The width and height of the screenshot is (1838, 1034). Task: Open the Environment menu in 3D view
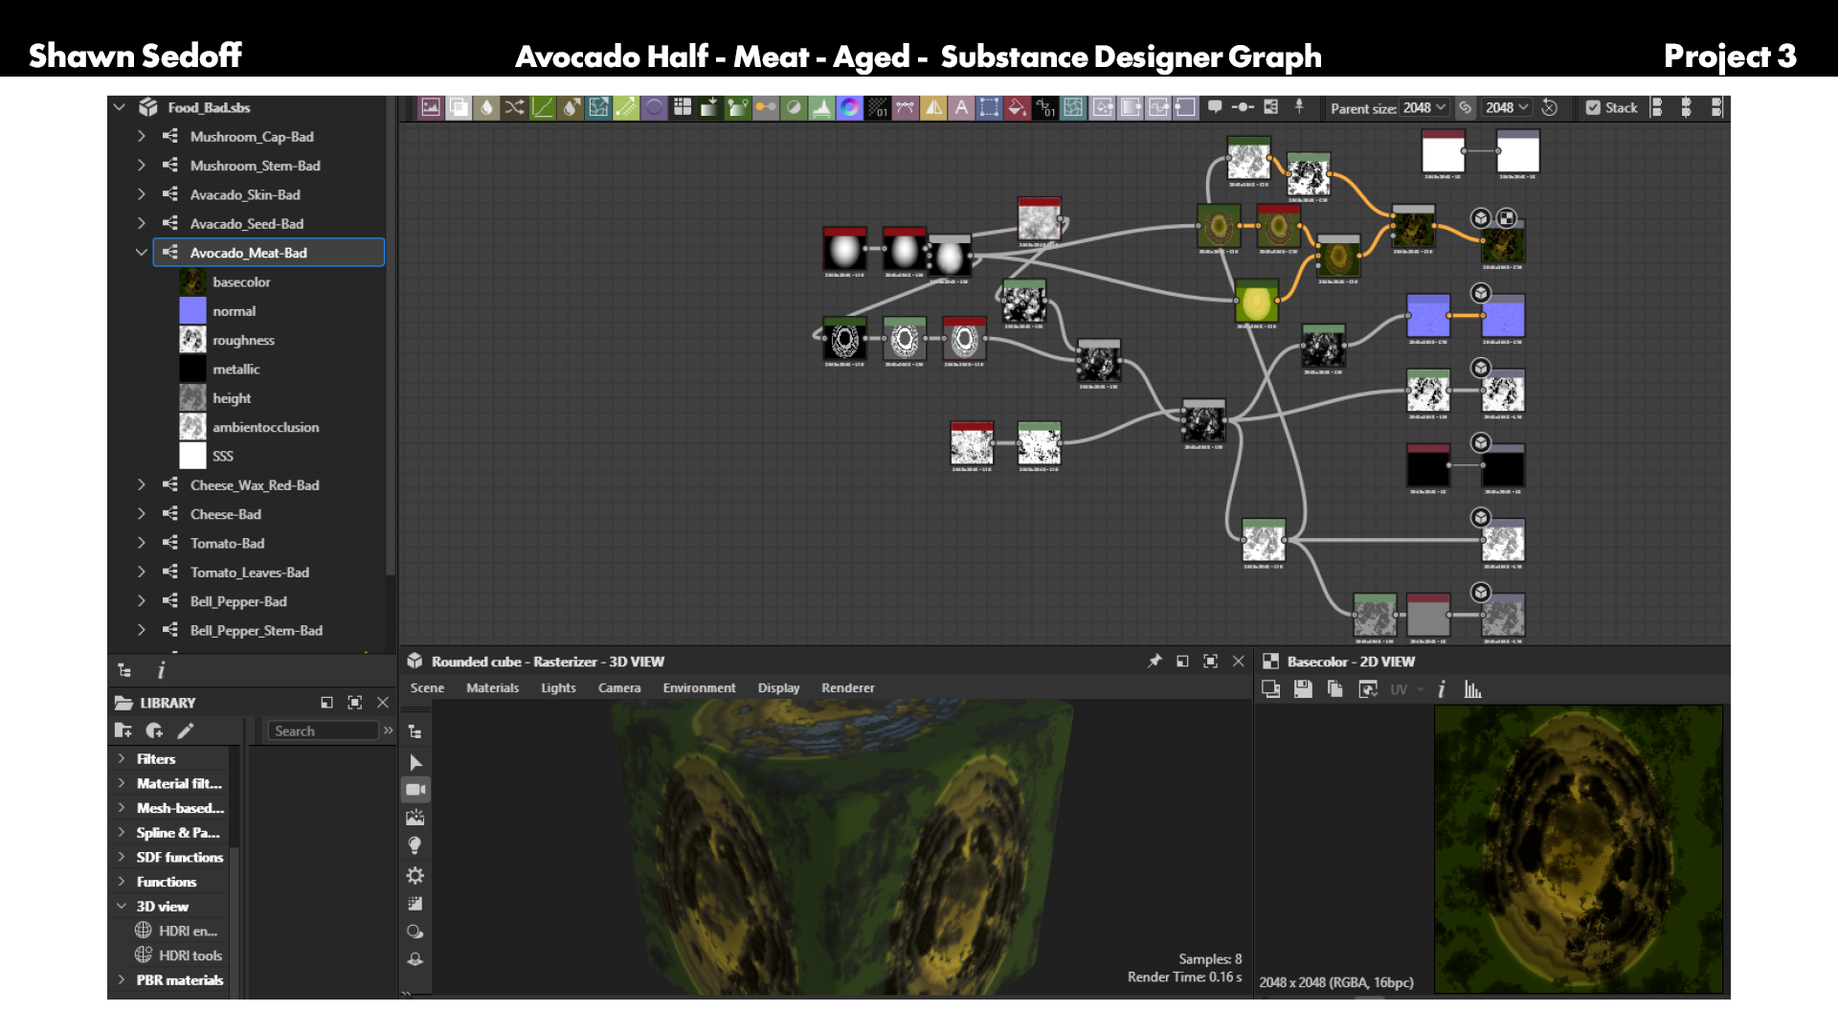699,687
